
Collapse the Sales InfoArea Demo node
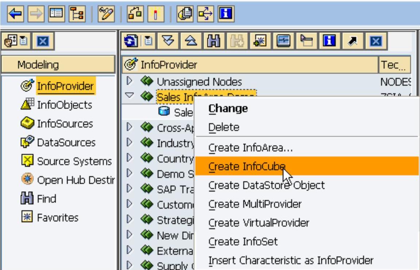(x=129, y=96)
